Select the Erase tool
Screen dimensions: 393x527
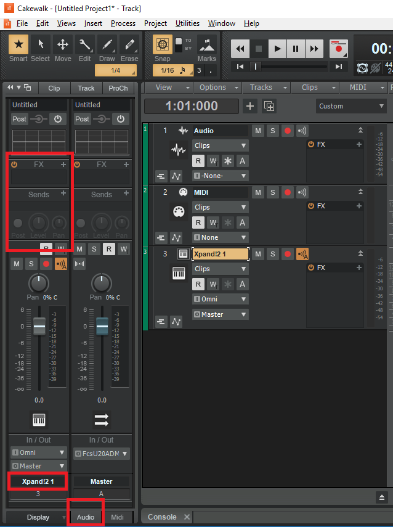coord(129,48)
